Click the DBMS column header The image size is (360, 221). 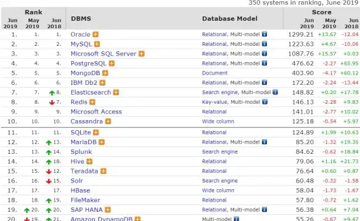pos(81,18)
